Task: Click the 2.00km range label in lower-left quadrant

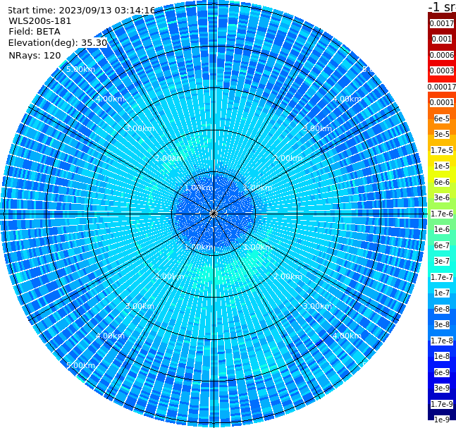Action: (170, 276)
